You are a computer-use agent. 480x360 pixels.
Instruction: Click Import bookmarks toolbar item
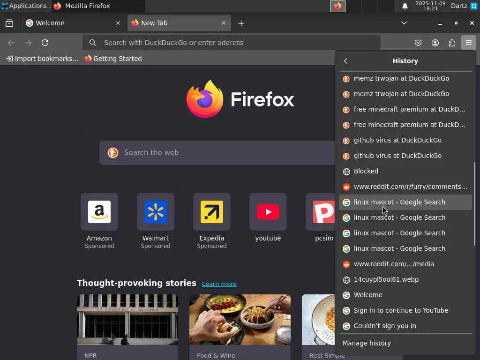point(42,59)
